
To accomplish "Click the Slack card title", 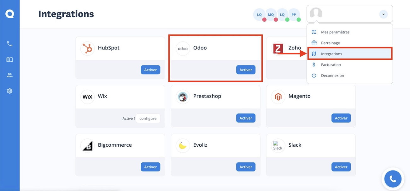I will [x=295, y=145].
